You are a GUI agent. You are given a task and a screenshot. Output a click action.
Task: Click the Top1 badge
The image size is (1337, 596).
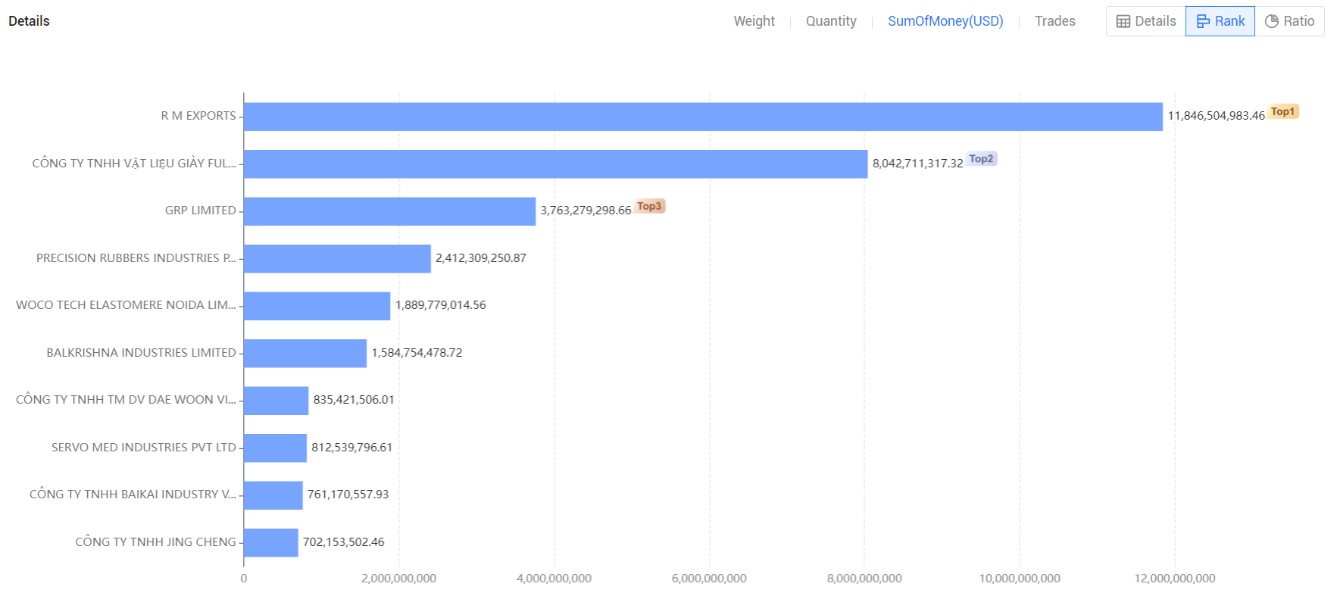pyautogui.click(x=1283, y=111)
